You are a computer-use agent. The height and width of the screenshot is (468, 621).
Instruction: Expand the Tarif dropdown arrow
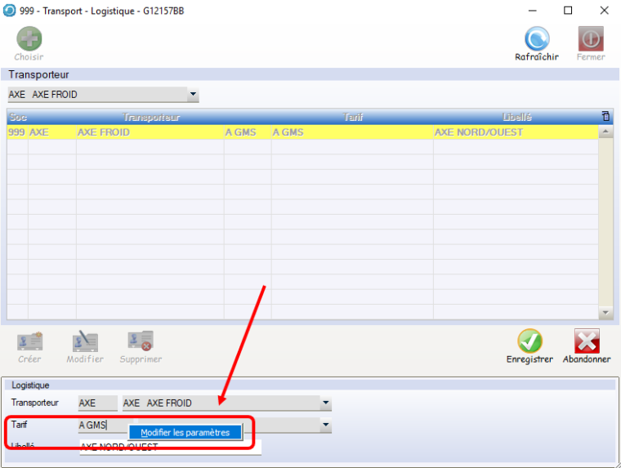tap(325, 426)
